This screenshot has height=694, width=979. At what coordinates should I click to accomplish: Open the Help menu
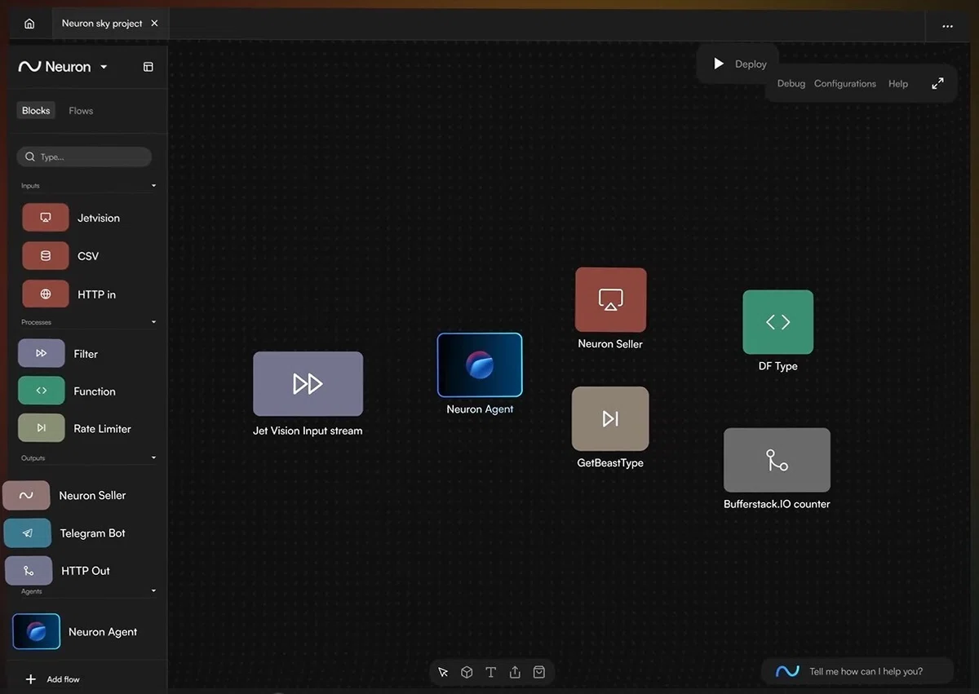[x=898, y=84]
